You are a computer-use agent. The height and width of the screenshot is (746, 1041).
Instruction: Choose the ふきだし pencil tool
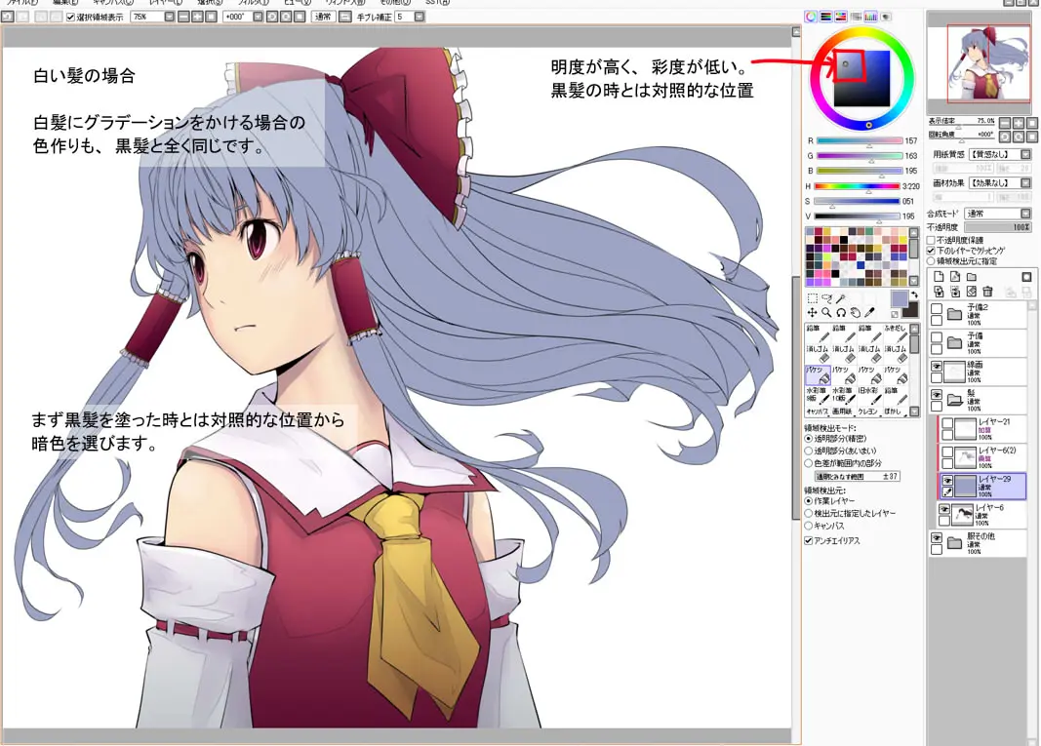(895, 334)
